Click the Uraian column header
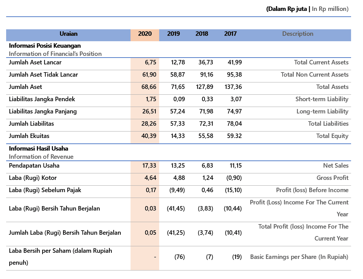 point(69,34)
